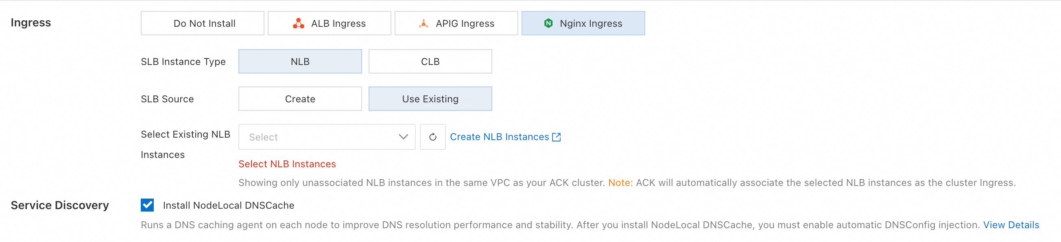Select the Nginx Ingress text label
1061x242 pixels.
point(591,24)
